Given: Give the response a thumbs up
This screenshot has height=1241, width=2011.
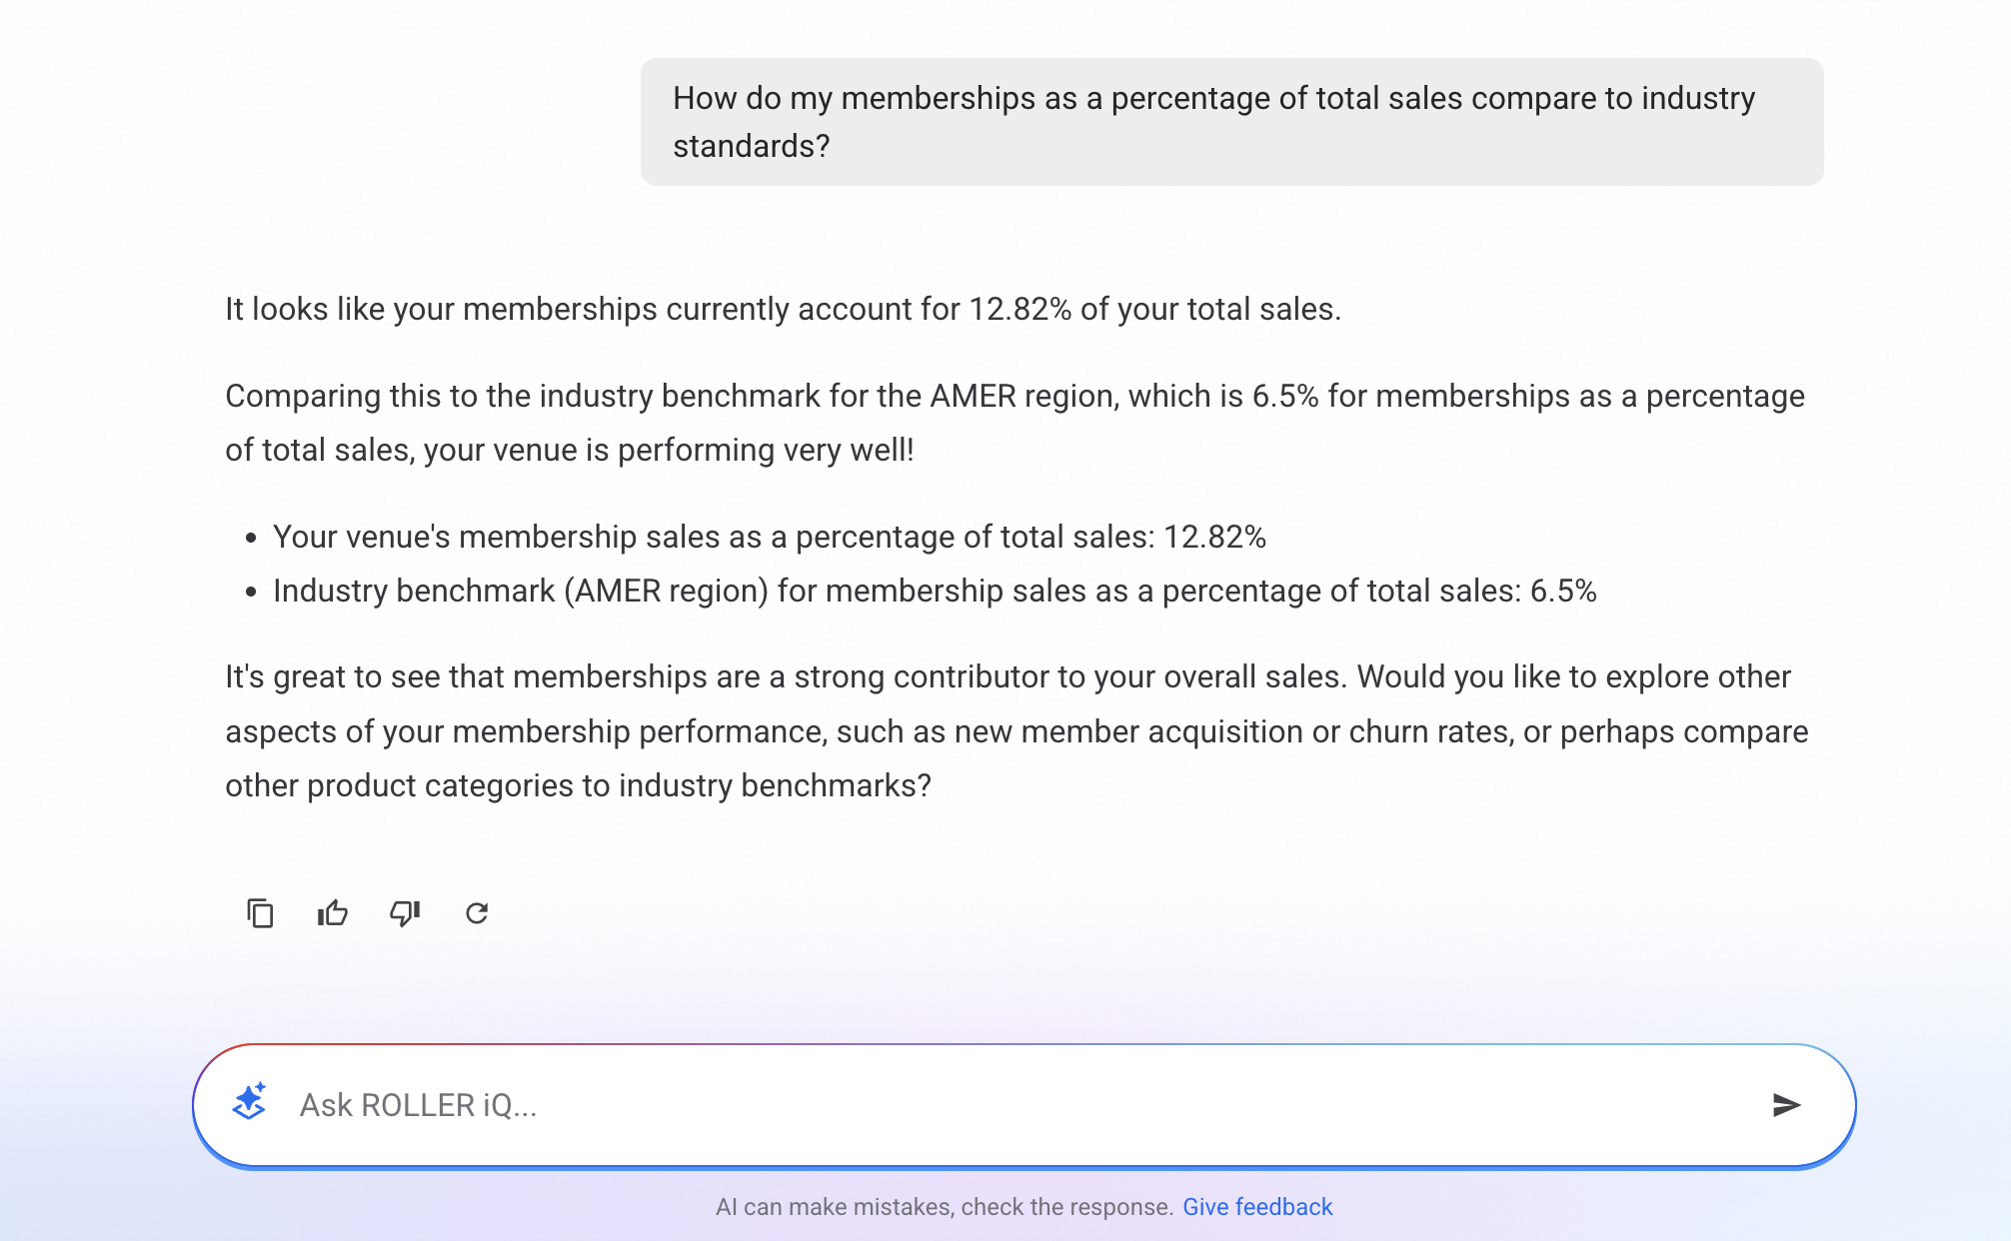Looking at the screenshot, I should (x=333, y=913).
